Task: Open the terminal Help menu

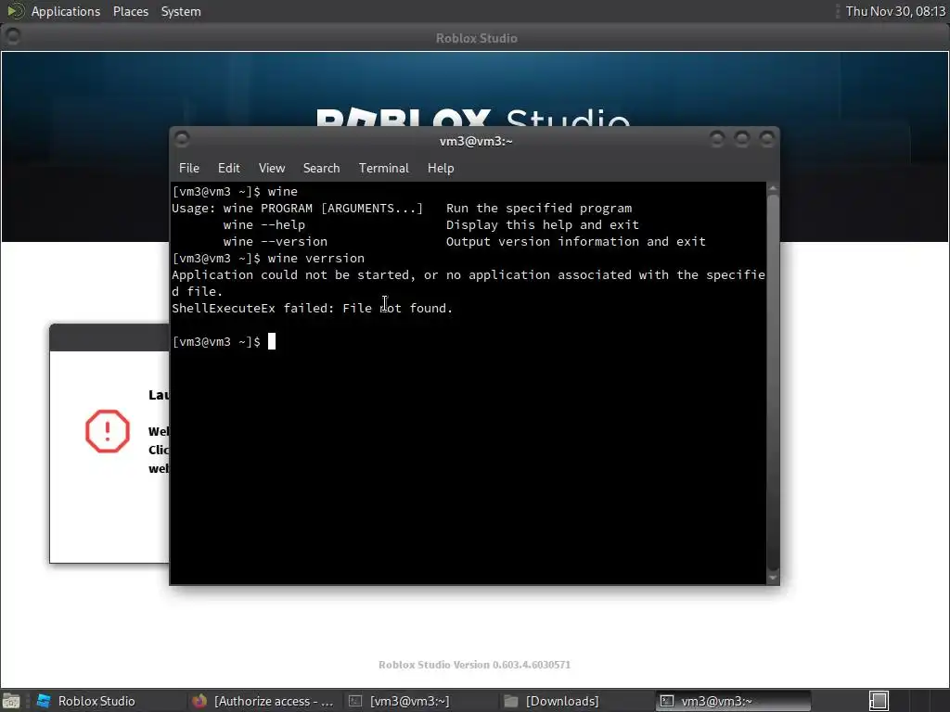Action: coord(441,169)
